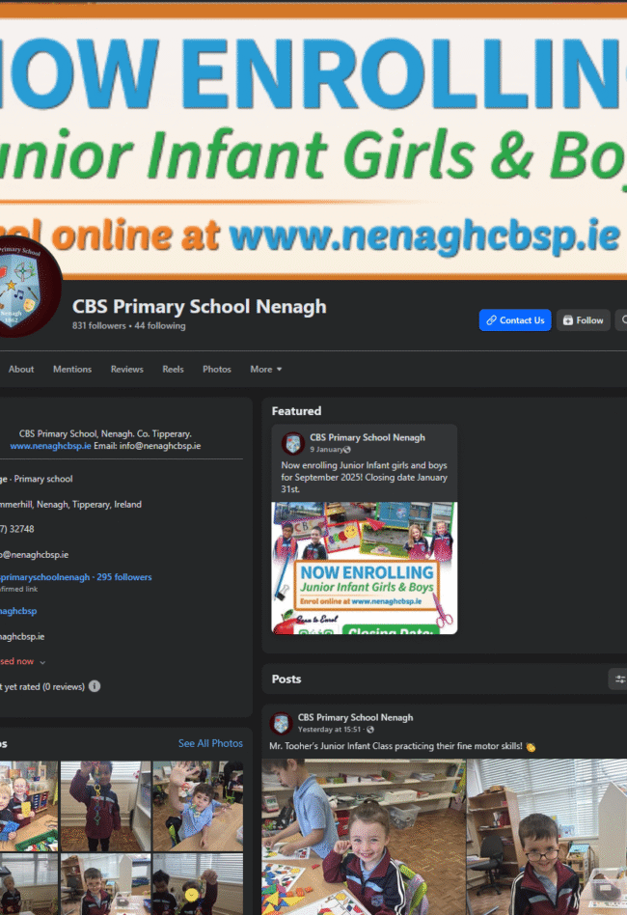This screenshot has height=915, width=627.
Task: Open the About tab
Action: click(x=21, y=369)
